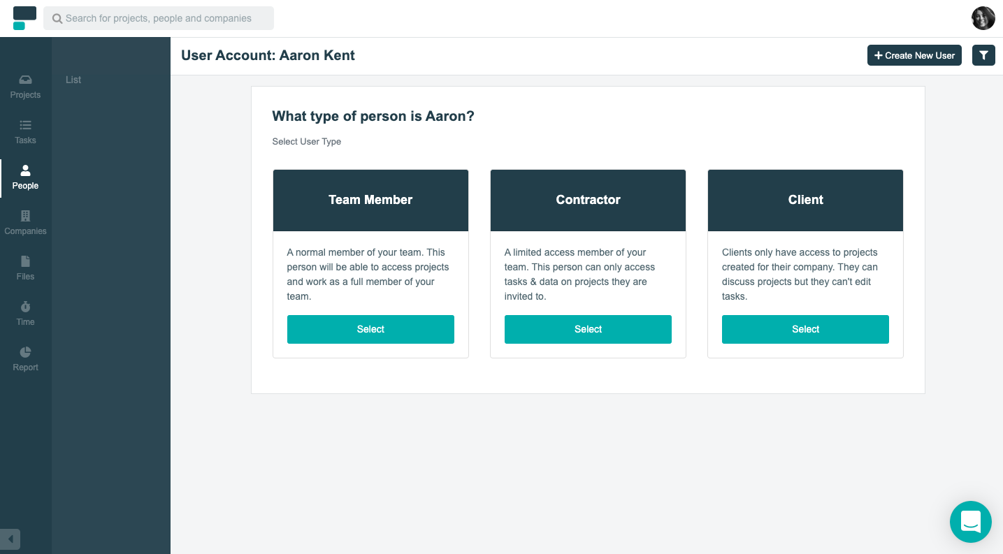The image size is (1003, 554).
Task: Click the Team Member card header
Action: pyautogui.click(x=370, y=200)
